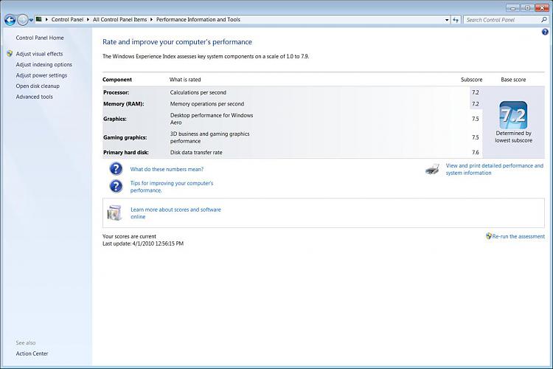Viewport: 553px width, 369px height.
Task: Open Action Center under See also
Action: (32, 354)
